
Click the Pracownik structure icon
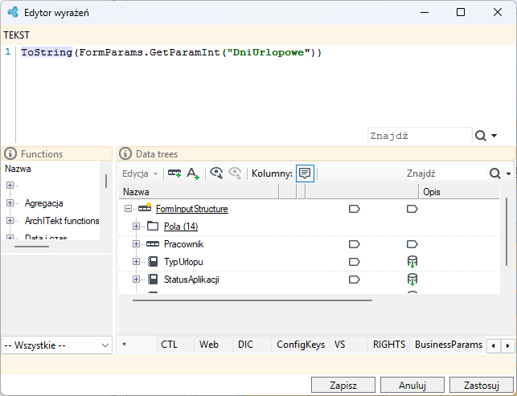(x=153, y=244)
